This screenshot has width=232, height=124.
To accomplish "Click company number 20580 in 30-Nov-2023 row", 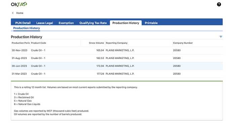I will 177,50.
